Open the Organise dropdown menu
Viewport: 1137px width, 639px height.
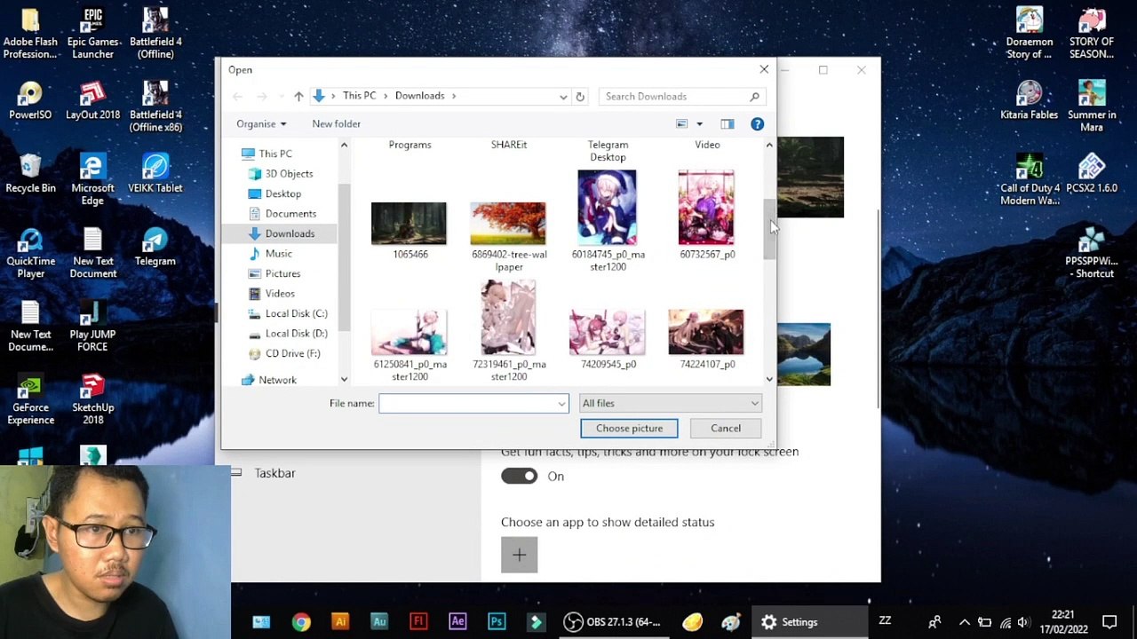tap(261, 123)
